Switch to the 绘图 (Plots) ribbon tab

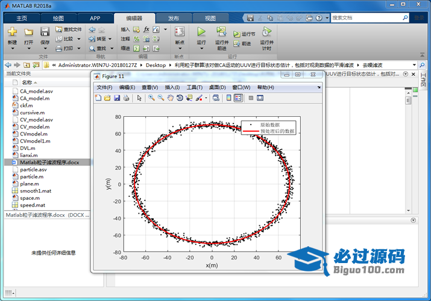58,18
